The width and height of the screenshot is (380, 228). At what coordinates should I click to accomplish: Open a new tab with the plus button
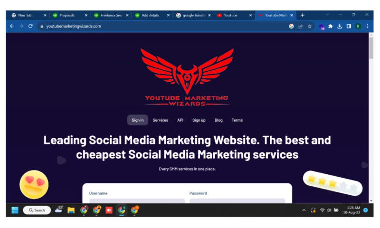click(303, 15)
